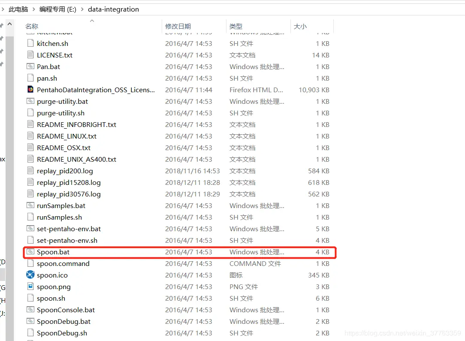
Task: Click the replay_pid30576.log icon
Action: tap(30, 193)
